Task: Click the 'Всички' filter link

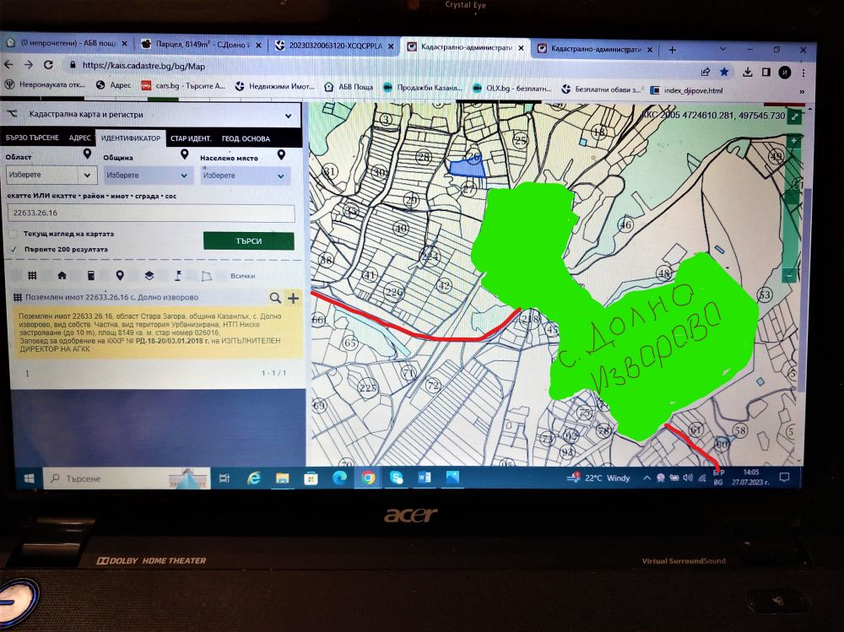Action: click(243, 276)
